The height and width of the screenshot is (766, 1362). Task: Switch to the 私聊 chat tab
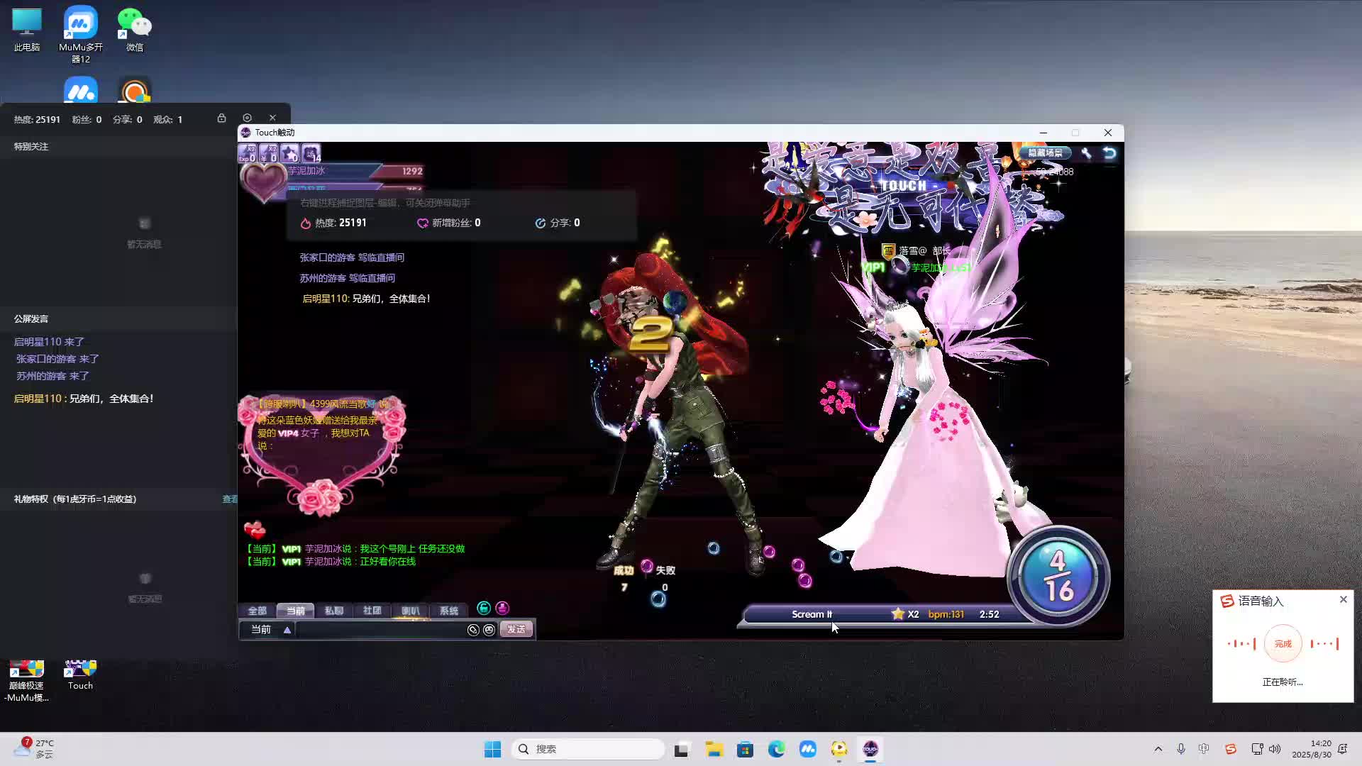coord(333,611)
